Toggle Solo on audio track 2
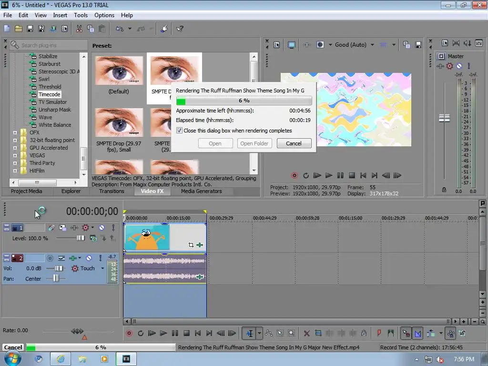Screen dimensions: 488x366 pos(100,258)
